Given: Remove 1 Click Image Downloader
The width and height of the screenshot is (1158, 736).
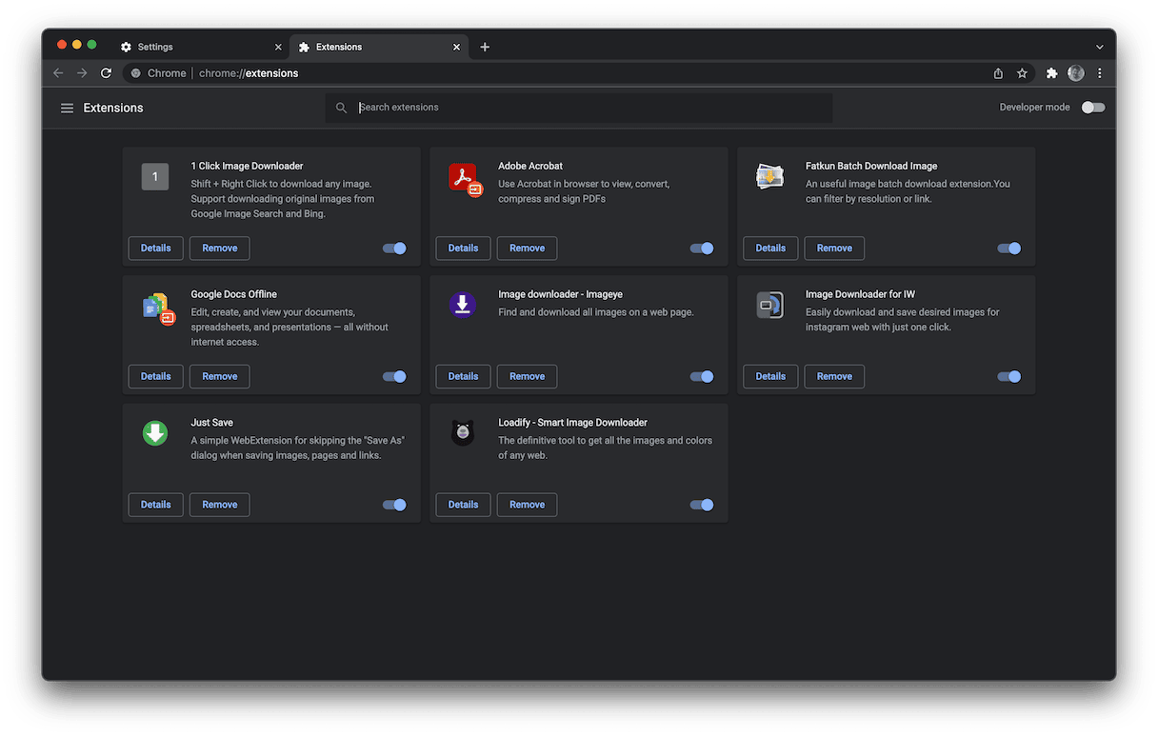Looking at the screenshot, I should point(220,249).
